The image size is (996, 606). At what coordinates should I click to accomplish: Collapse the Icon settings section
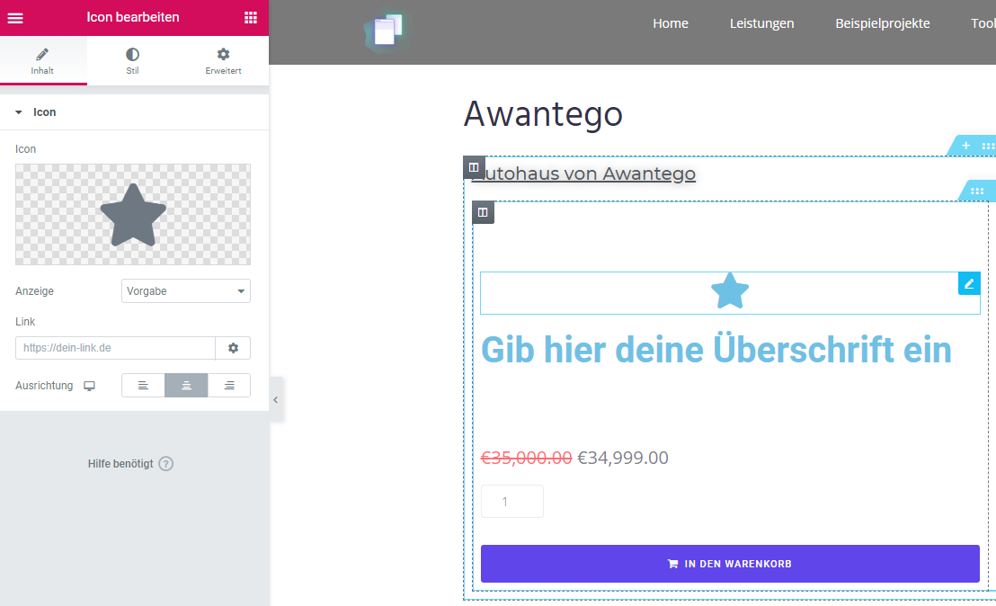click(18, 111)
